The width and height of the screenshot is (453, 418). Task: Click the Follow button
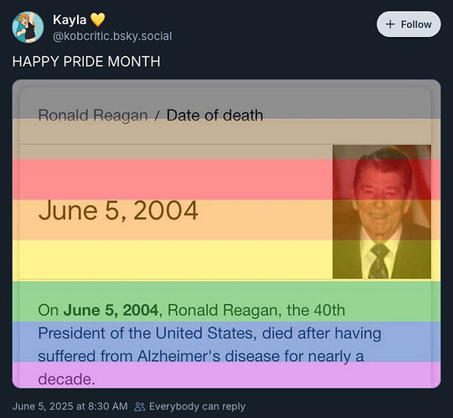409,24
